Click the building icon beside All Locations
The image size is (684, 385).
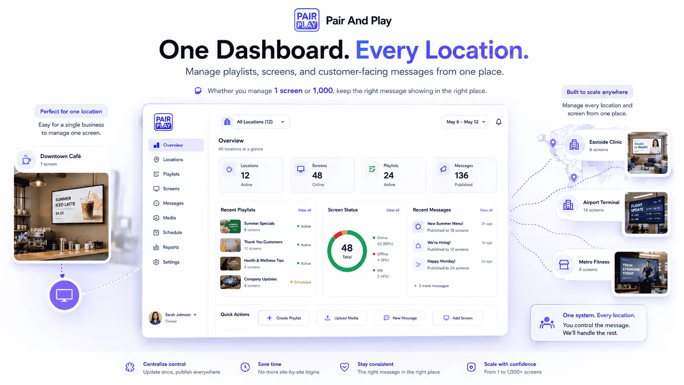point(227,122)
